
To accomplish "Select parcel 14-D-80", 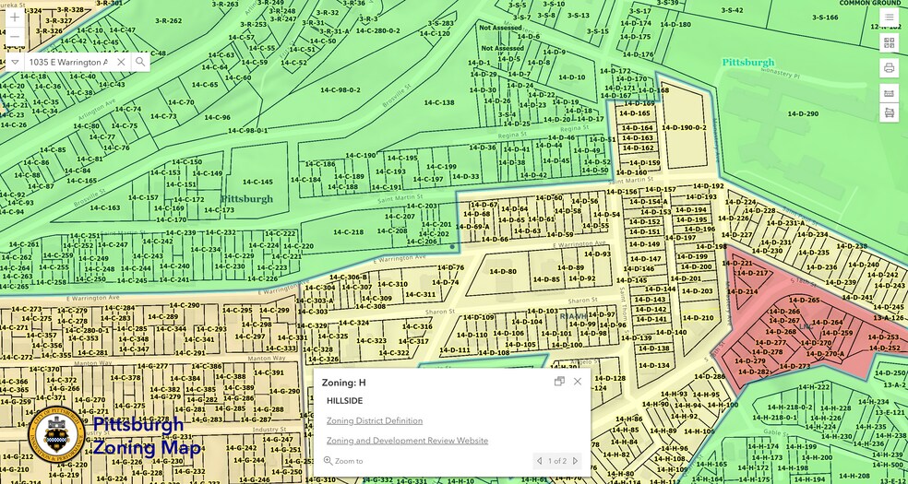I will (503, 271).
